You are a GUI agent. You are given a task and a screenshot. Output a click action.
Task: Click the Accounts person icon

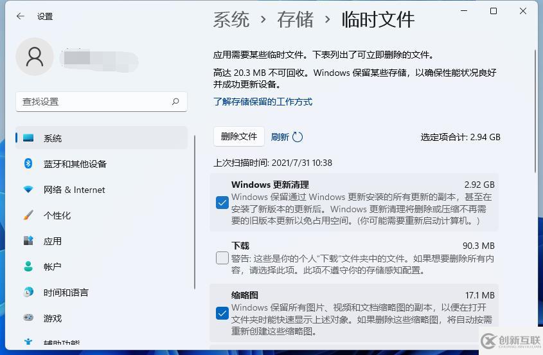28,266
